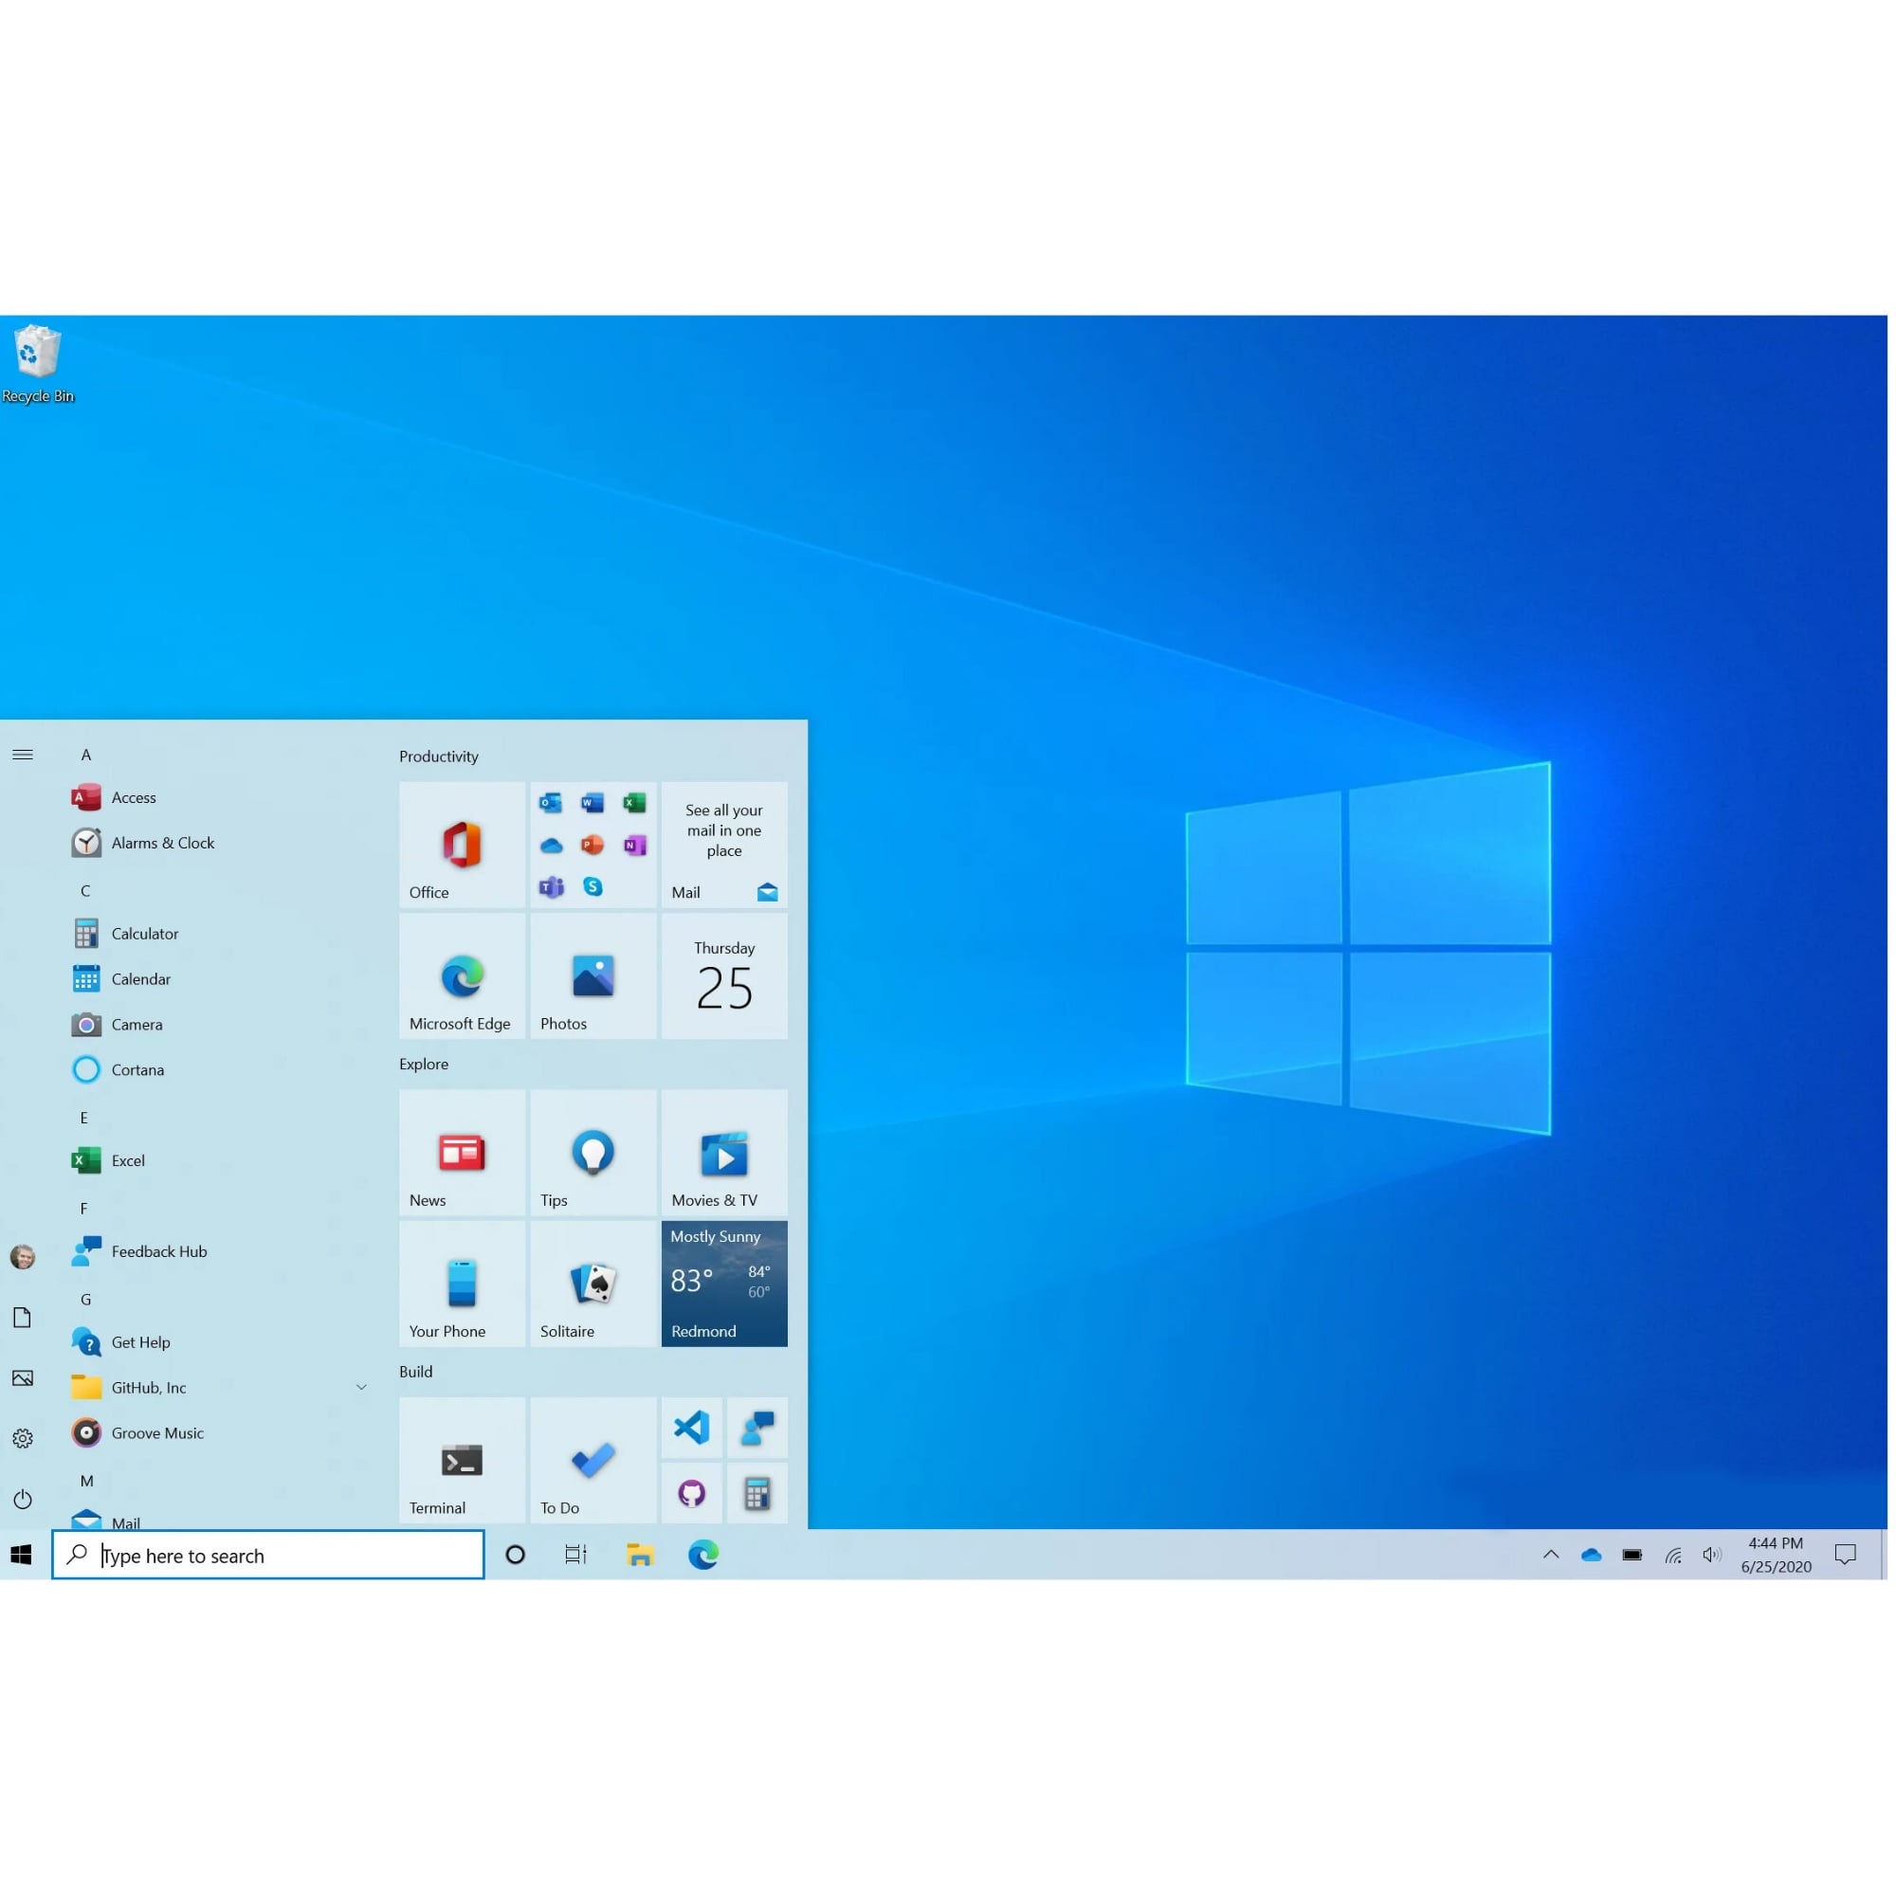1896x1895 pixels.
Task: Launch the Terminal tile
Action: pyautogui.click(x=463, y=1460)
